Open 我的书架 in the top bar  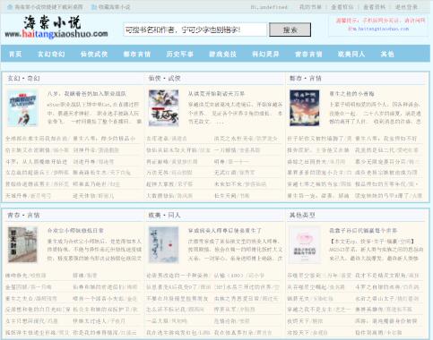click(310, 7)
